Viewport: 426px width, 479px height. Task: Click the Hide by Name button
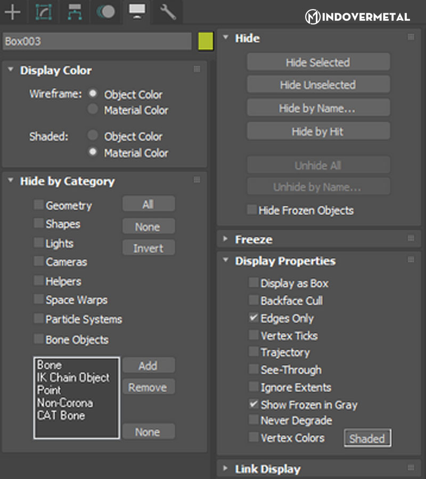318,108
